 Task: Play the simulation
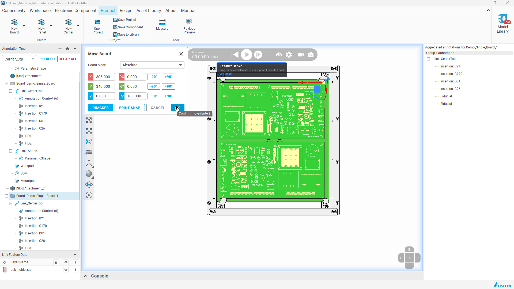pos(247,55)
